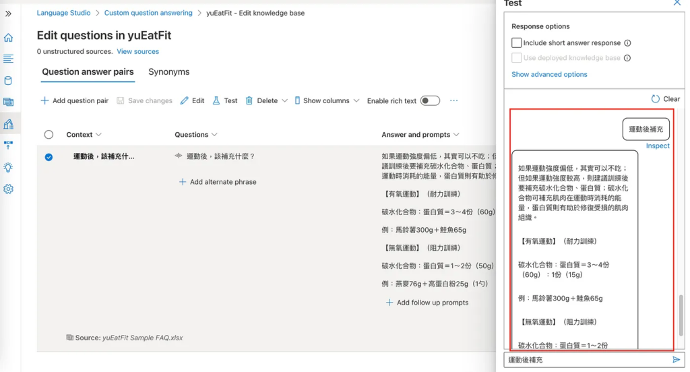Image resolution: width=690 pixels, height=372 pixels.
Task: Click the Edit pencil toolbar button
Action: (192, 100)
